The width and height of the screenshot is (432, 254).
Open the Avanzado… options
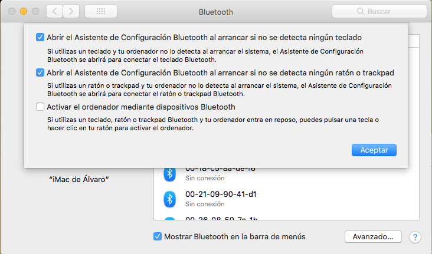coord(373,237)
